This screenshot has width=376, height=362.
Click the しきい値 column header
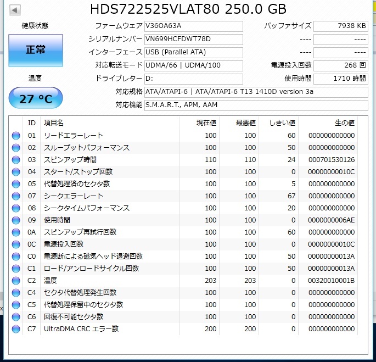tap(278, 123)
